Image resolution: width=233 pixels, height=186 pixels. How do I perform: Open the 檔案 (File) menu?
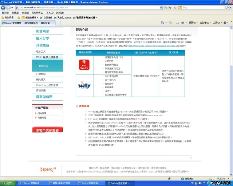[x=5, y=13]
